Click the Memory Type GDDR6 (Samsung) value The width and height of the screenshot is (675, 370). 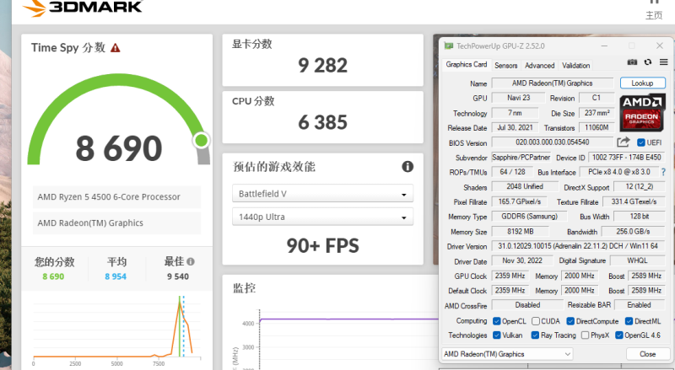tap(529, 217)
